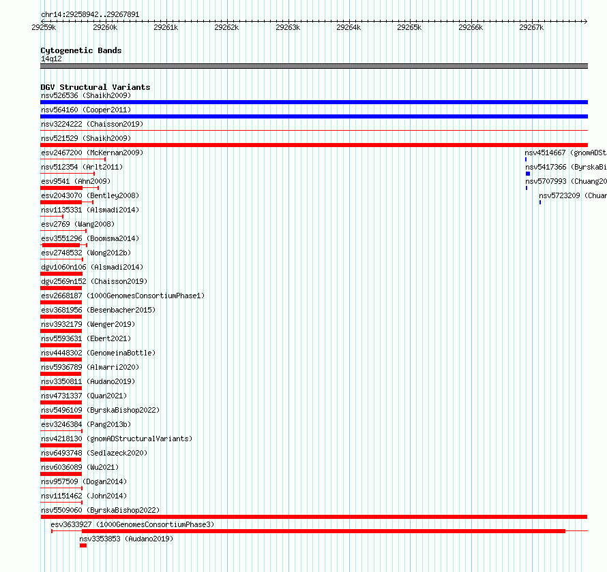Screen dimensions: 607x572
Task: Click esv2467200 (McKernan2009) label
Action: 92,153
